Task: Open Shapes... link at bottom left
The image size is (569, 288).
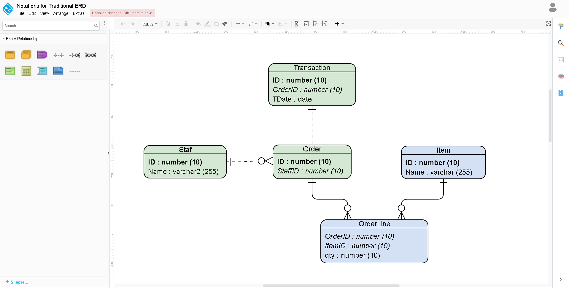Action: 17,282
